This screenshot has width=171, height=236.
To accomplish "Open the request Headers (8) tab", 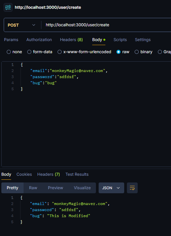I will click(x=71, y=40).
